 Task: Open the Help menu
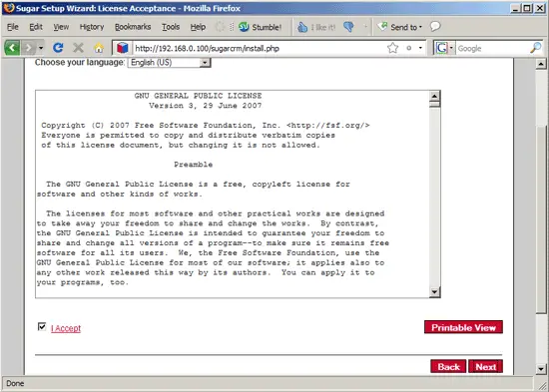[x=198, y=27]
